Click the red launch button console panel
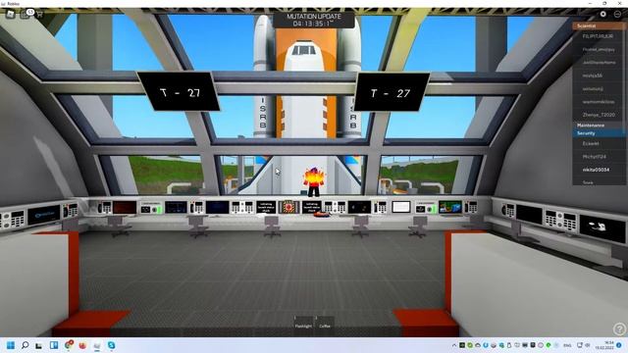Viewport: 628px width, 353px height. pos(288,207)
